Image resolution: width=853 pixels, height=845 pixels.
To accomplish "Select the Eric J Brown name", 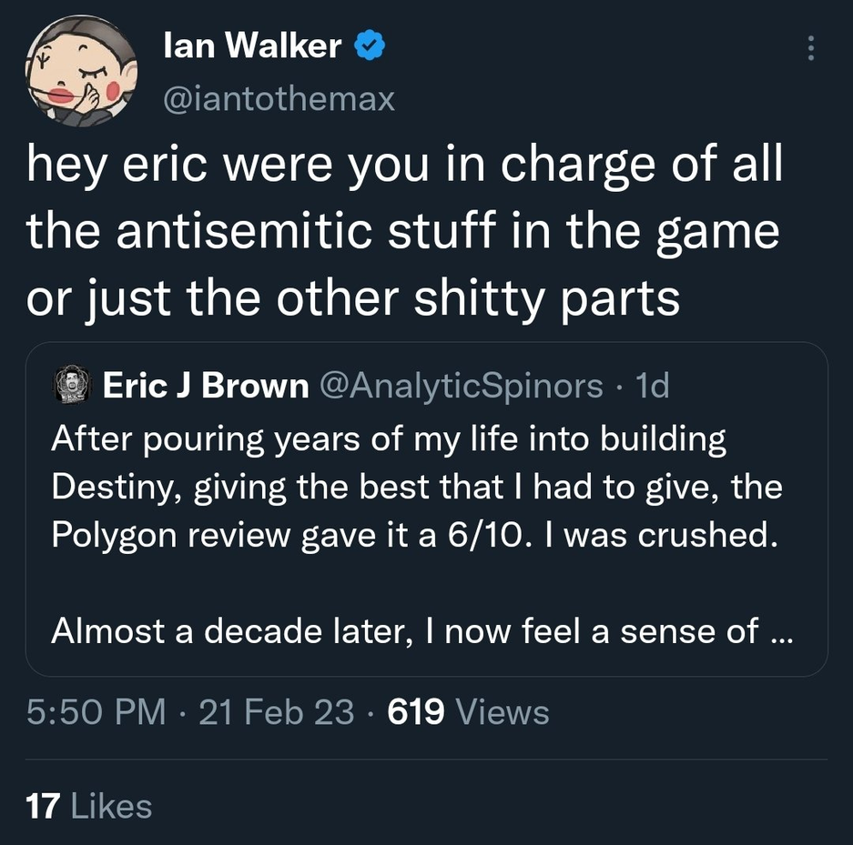I will pyautogui.click(x=206, y=387).
